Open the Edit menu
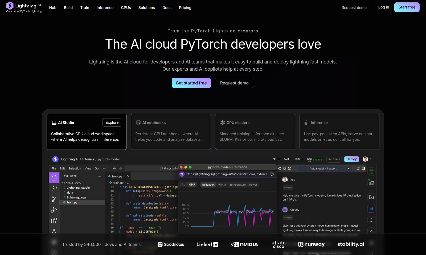This screenshot has width=426, height=255. [62, 168]
